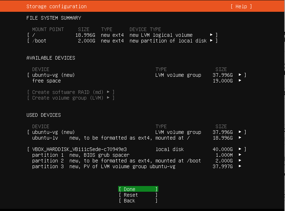Select partition 2 mounted at /boot entry
The image size is (285, 211).
click(x=116, y=161)
